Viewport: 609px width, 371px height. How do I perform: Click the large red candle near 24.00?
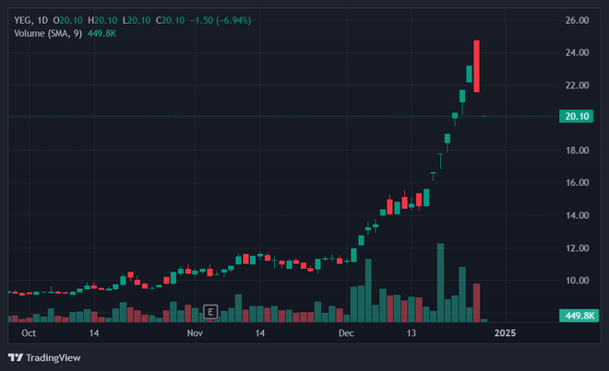(476, 66)
